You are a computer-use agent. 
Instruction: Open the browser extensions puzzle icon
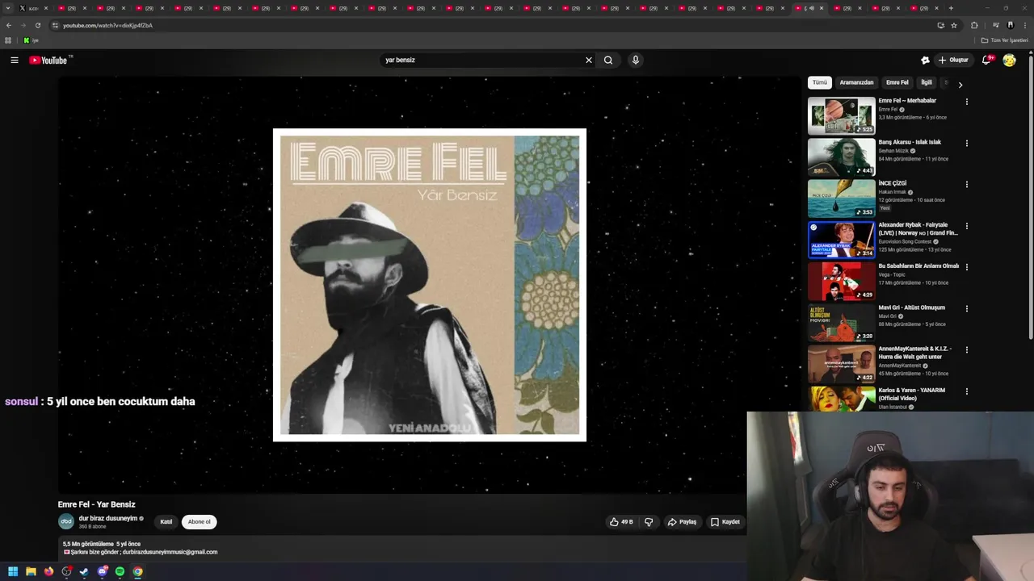coord(974,25)
